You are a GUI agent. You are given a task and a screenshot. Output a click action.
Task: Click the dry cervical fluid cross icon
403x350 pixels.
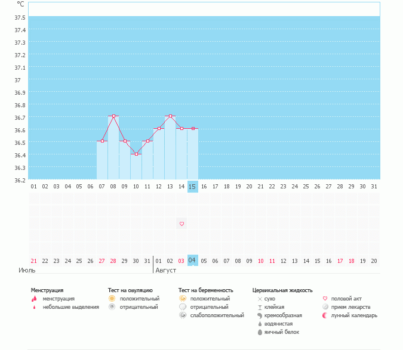(x=259, y=298)
